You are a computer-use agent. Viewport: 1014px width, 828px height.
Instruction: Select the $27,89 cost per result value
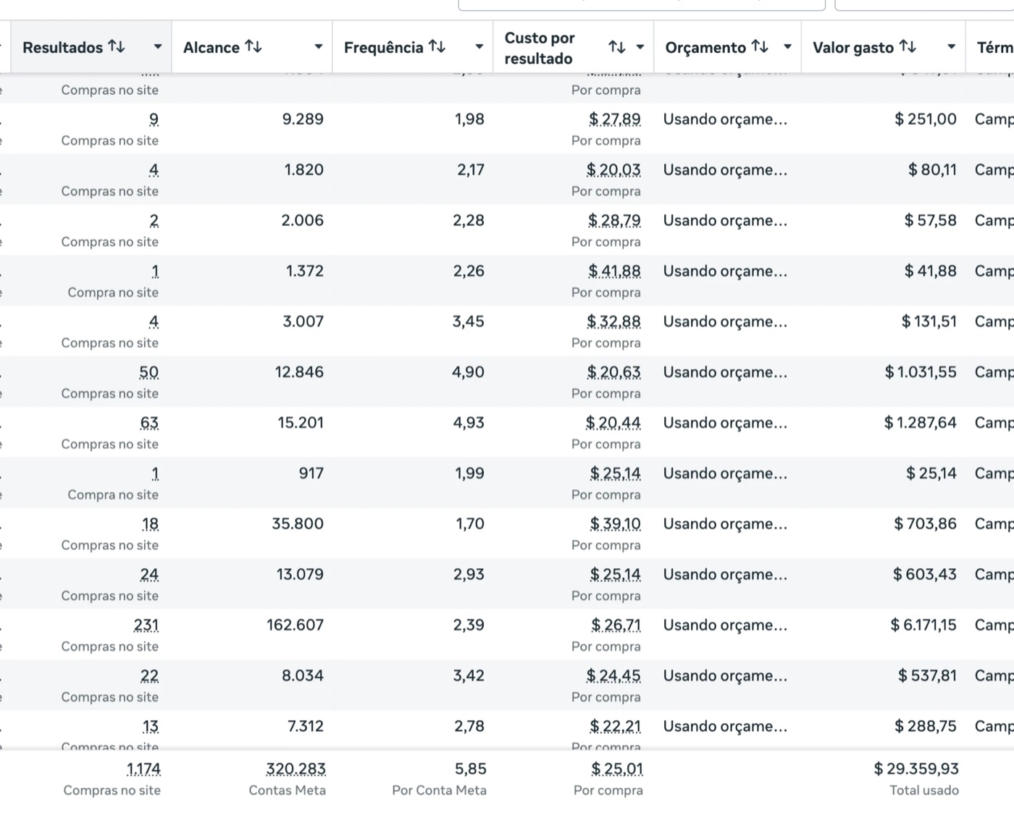click(x=615, y=119)
